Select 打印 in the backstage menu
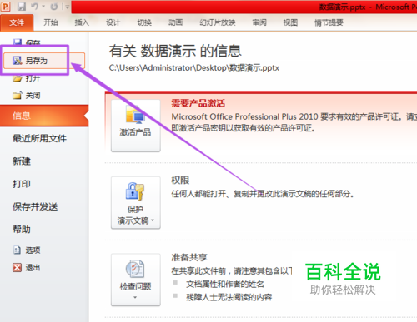This screenshot has width=417, height=322. pos(22,184)
